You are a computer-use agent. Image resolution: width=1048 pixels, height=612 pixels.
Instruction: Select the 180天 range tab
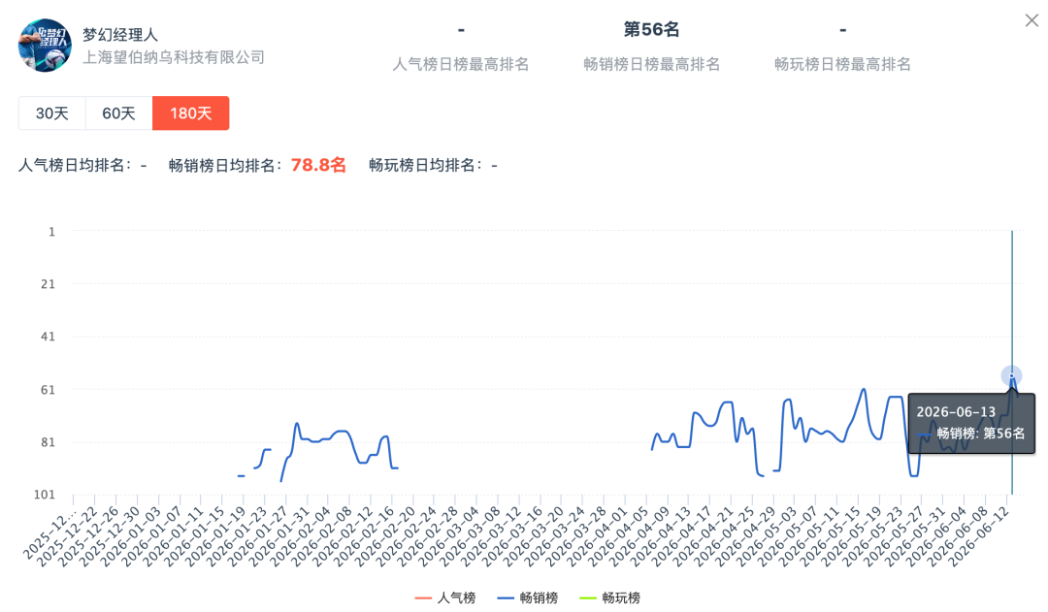coord(190,113)
